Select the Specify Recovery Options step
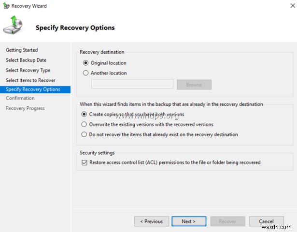 tap(35, 89)
